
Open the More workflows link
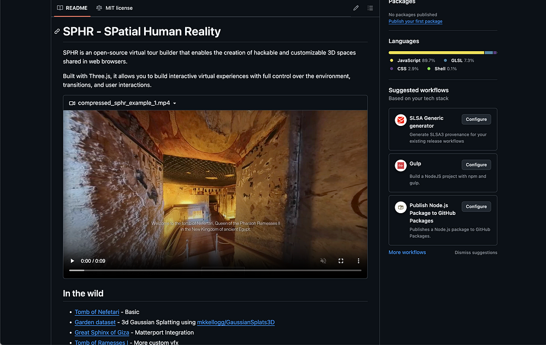click(x=407, y=252)
